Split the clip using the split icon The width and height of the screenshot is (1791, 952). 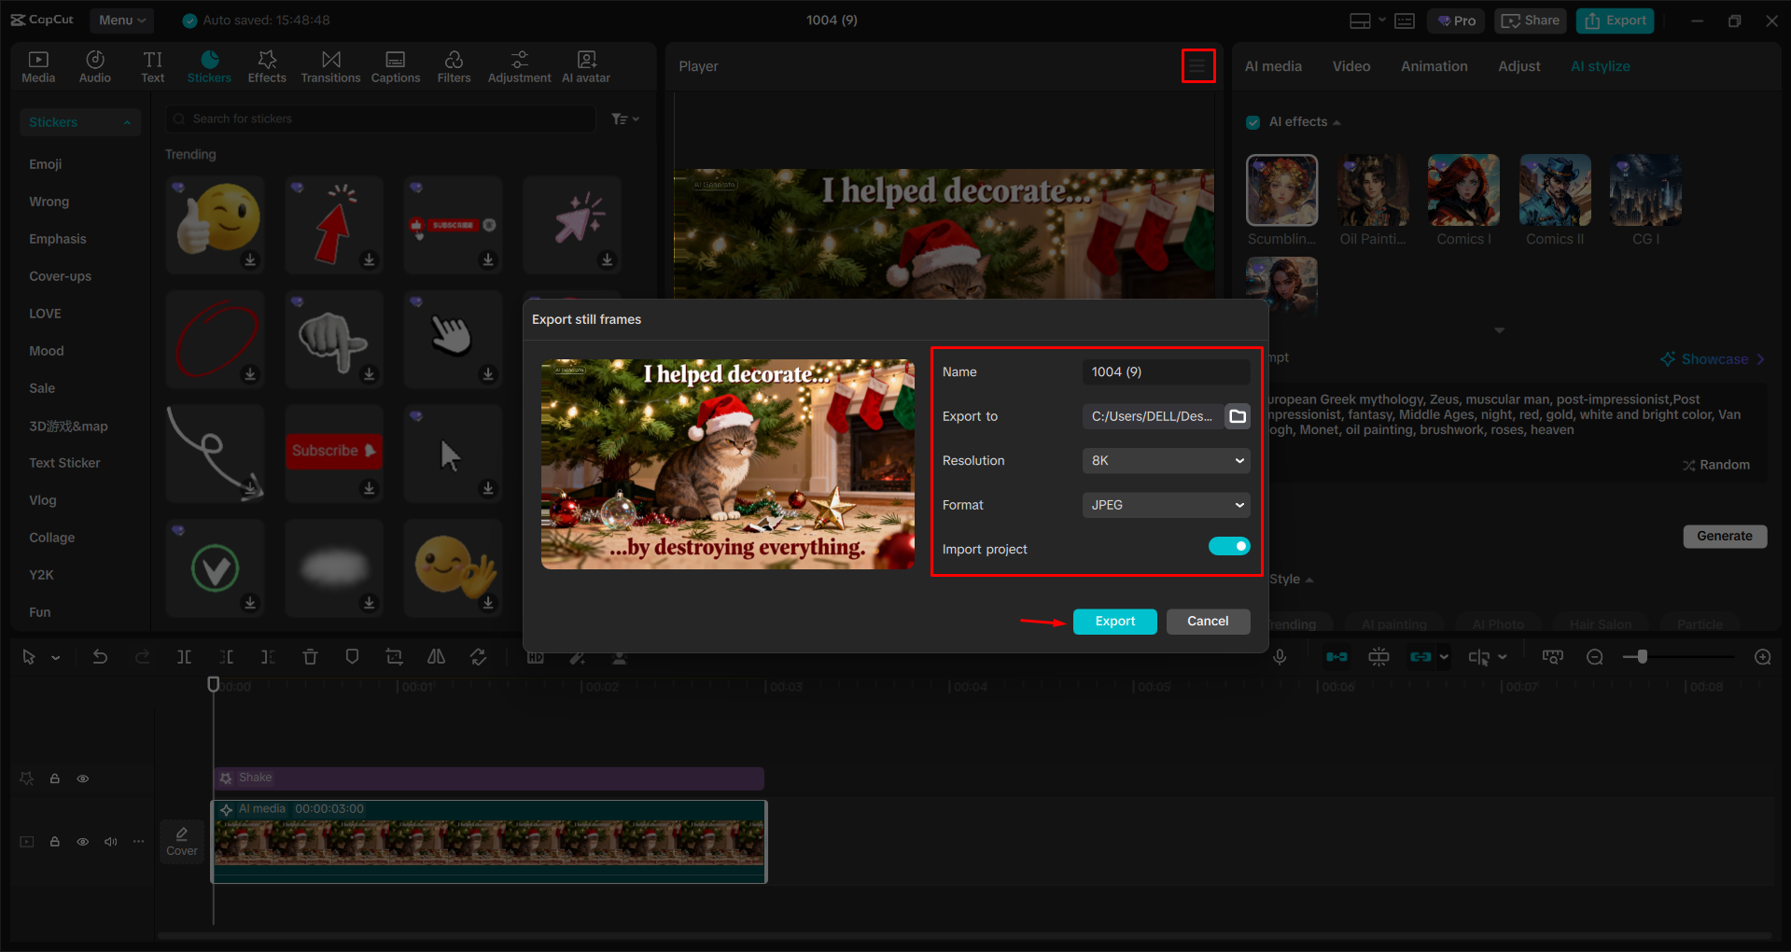(x=184, y=656)
